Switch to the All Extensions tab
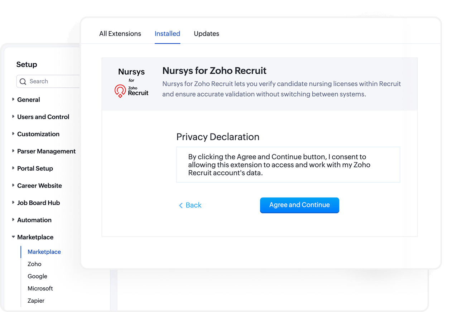457x312 pixels. (120, 34)
